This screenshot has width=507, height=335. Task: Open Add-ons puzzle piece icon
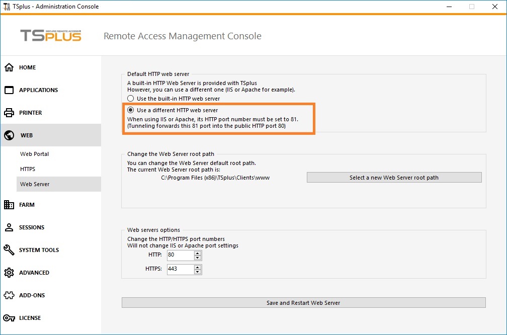[x=9, y=295]
